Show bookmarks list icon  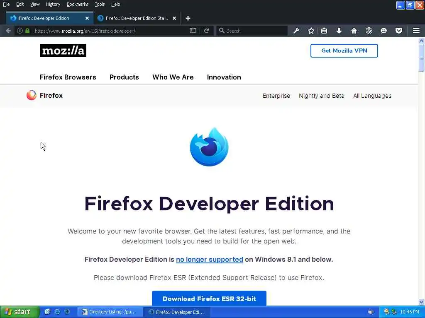coord(324,31)
